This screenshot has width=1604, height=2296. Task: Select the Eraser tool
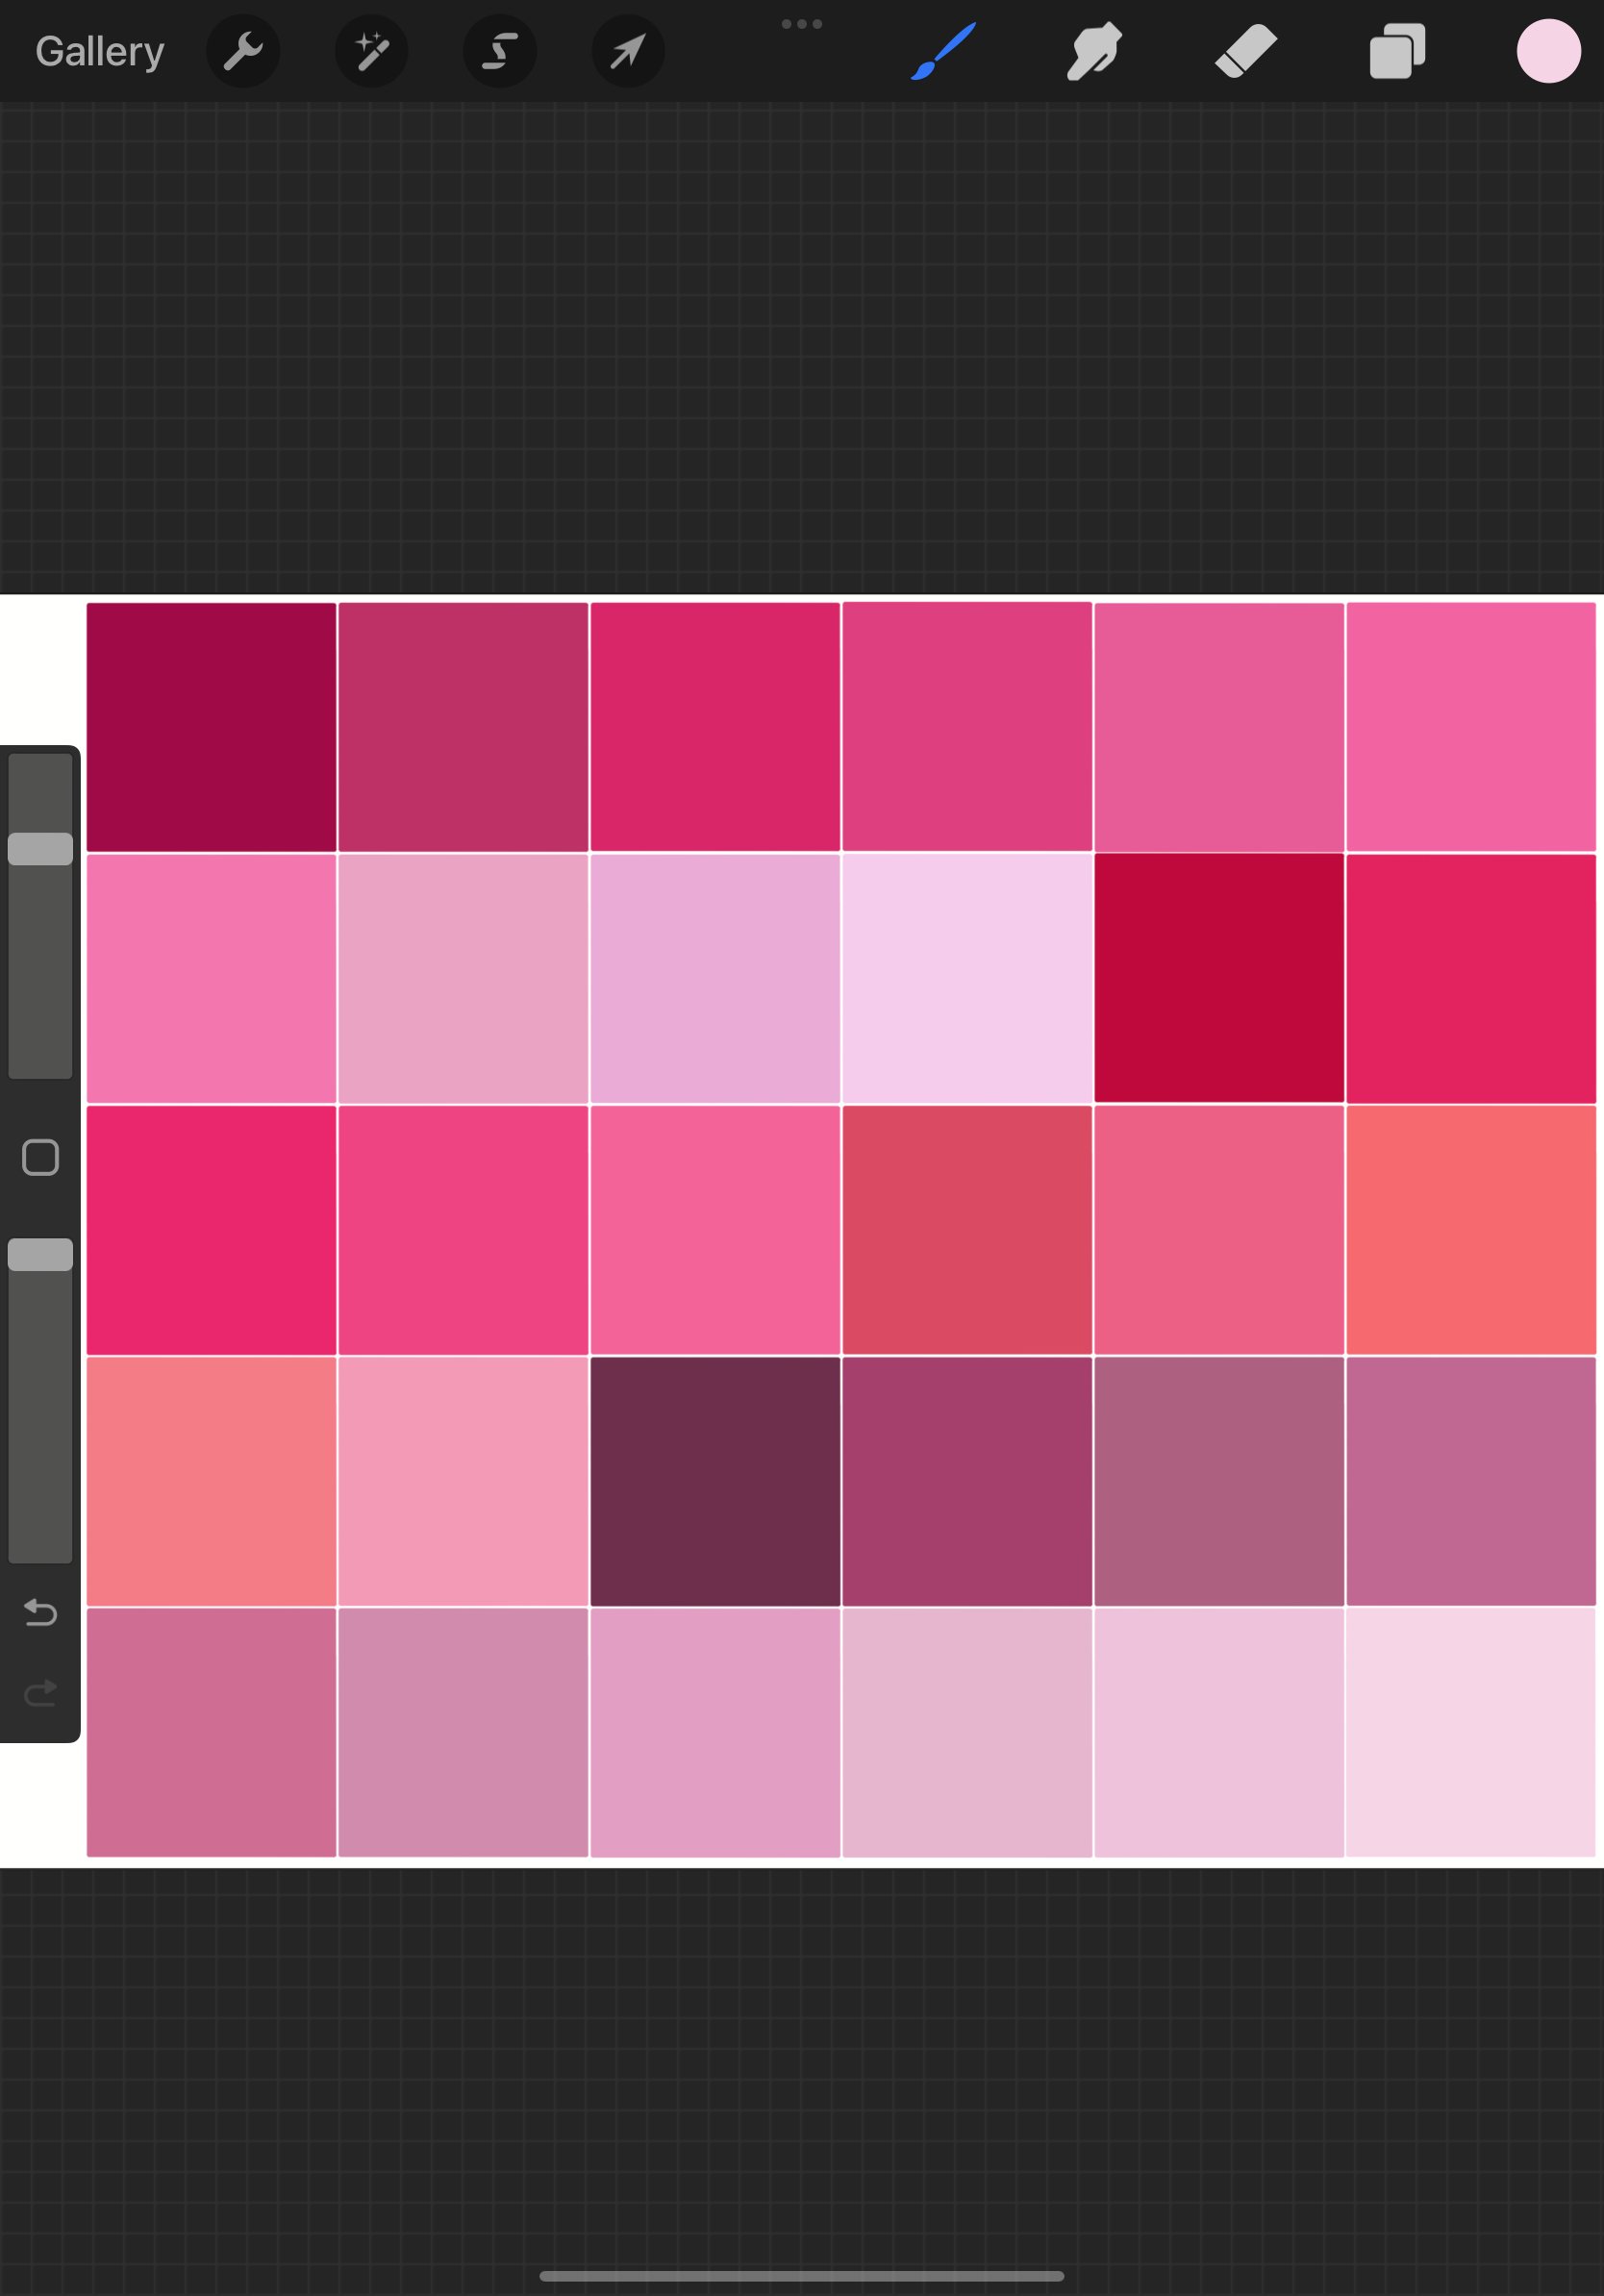tap(1245, 51)
